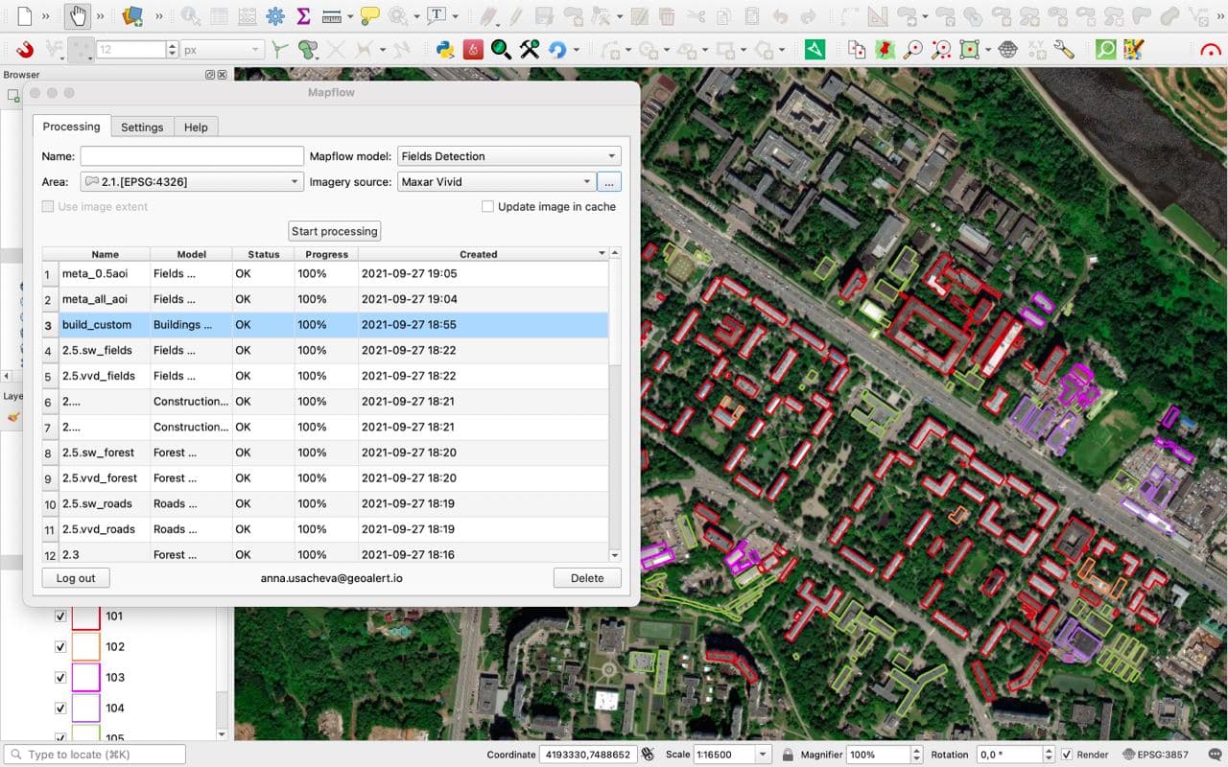The image size is (1228, 767).
Task: Enable Update image in cache checkbox
Action: [x=488, y=207]
